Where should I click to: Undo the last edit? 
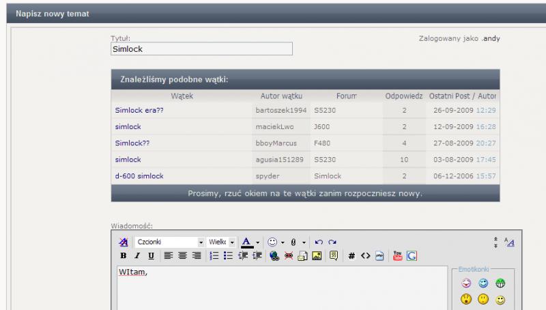tap(319, 242)
